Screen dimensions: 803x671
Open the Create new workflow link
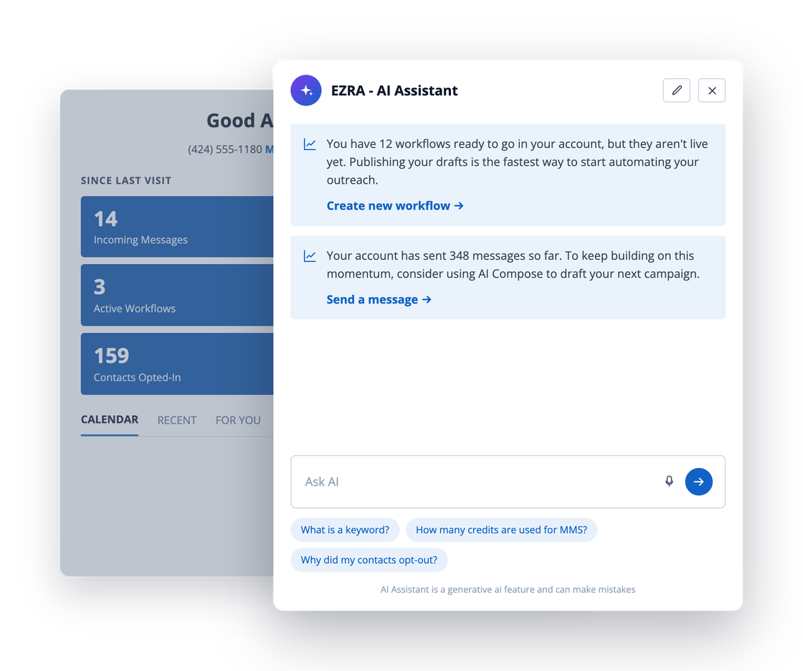[x=395, y=205]
